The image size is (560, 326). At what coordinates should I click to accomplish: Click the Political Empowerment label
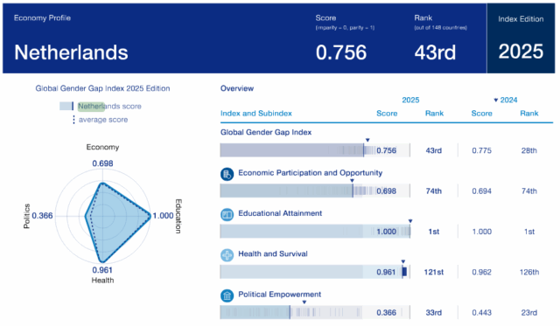[280, 295]
